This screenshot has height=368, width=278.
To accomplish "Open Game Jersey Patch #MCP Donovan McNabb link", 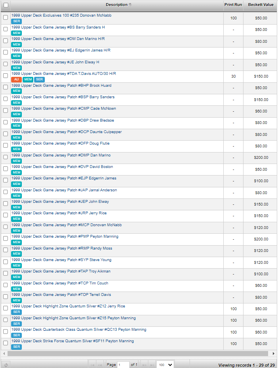I will point(67,225).
